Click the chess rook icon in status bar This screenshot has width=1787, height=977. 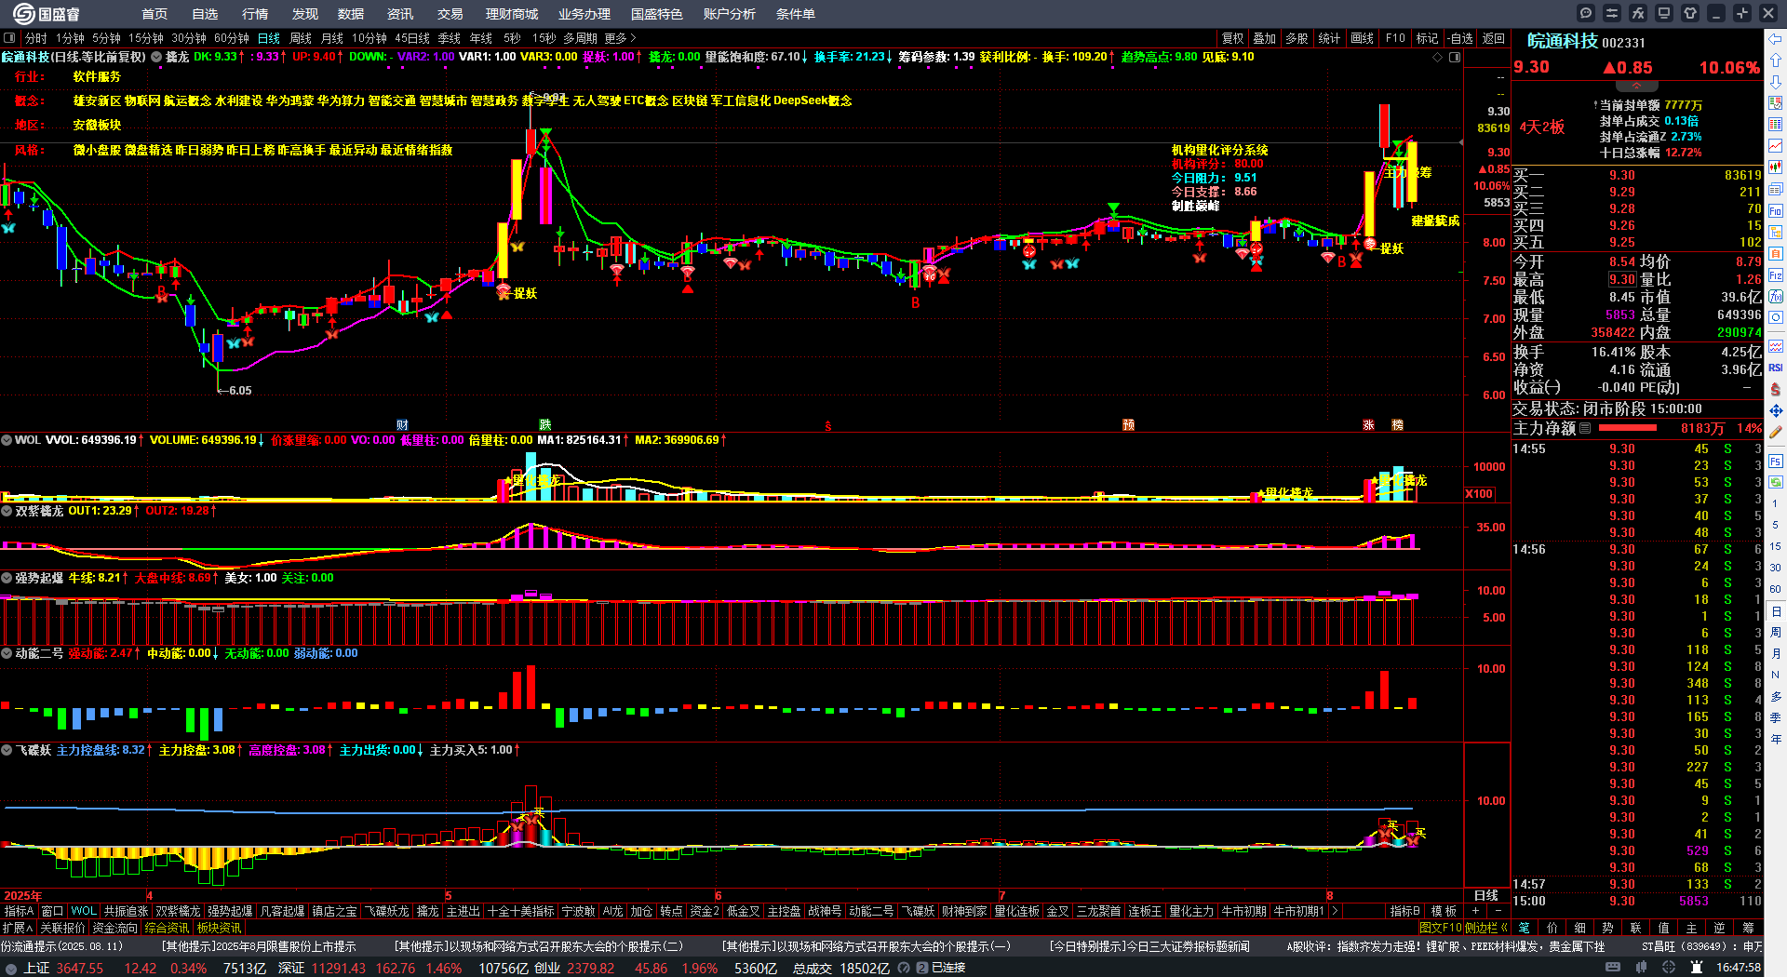point(1696,968)
